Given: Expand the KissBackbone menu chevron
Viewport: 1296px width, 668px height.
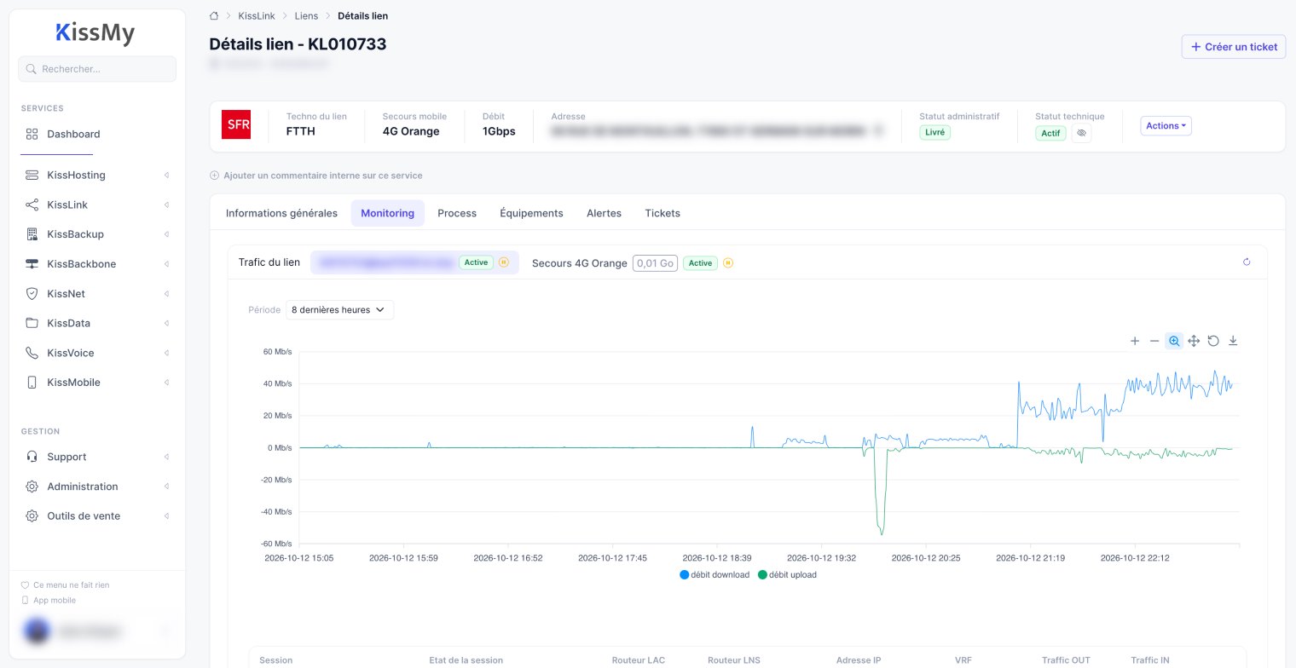Looking at the screenshot, I should [x=167, y=264].
